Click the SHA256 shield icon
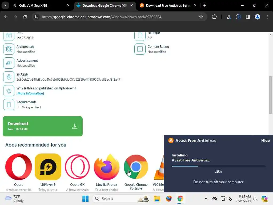 pyautogui.click(x=9, y=77)
